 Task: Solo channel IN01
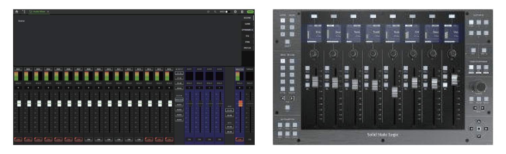(x=18, y=83)
